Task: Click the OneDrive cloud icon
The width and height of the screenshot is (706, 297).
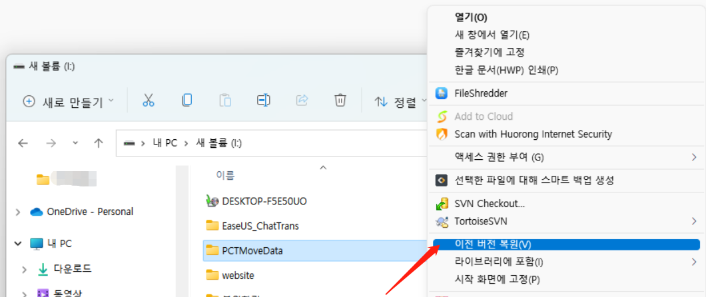Action: tap(37, 212)
